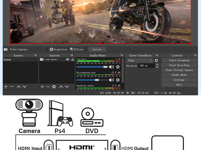Move source up in Sources list
The height and width of the screenshot is (150, 201).
[61, 87]
